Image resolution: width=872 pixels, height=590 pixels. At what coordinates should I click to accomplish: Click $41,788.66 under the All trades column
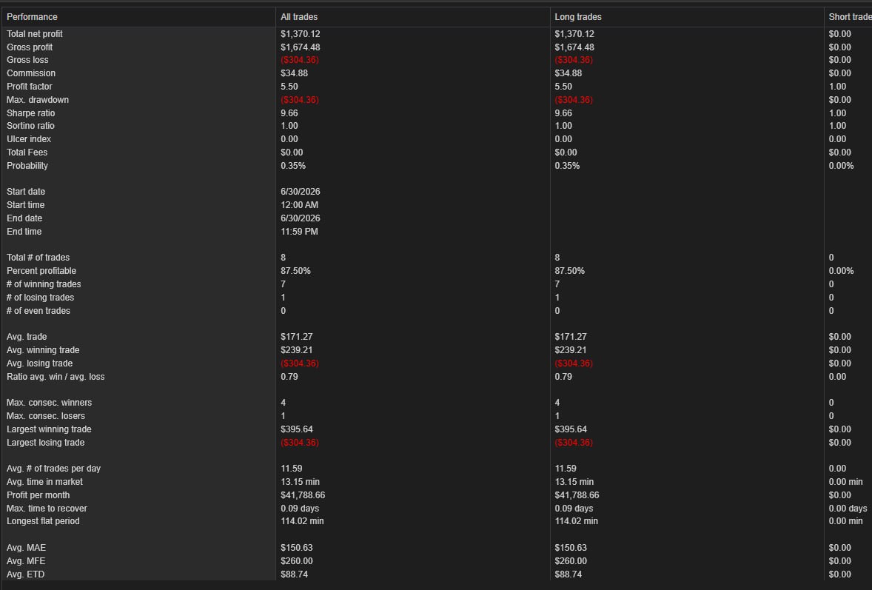pos(303,495)
